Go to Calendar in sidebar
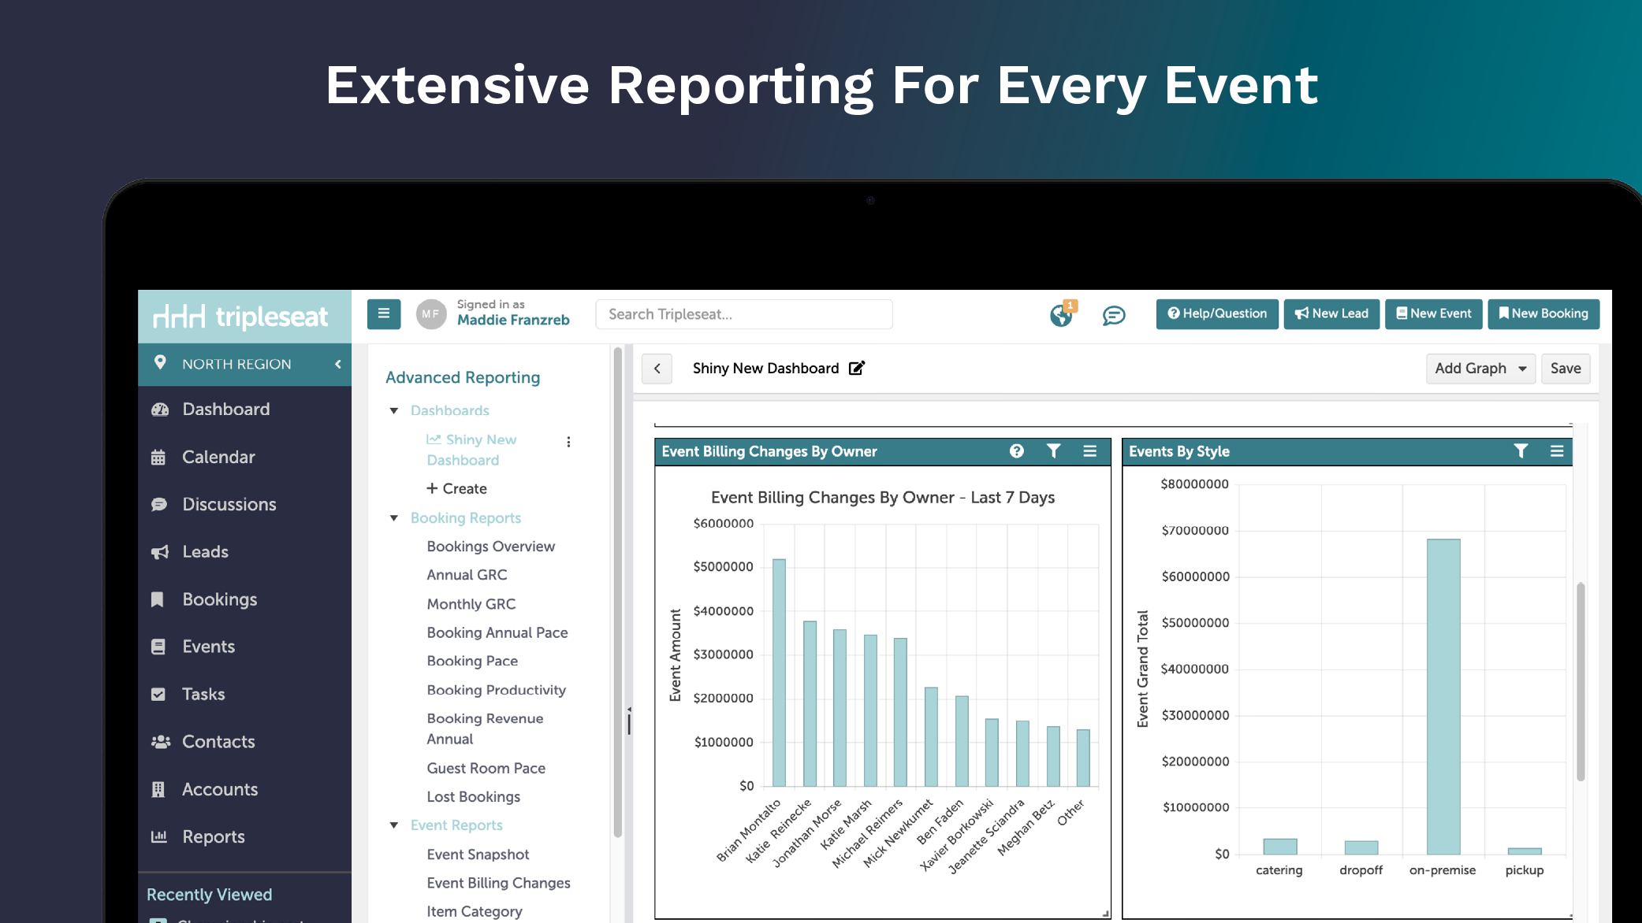This screenshot has height=923, width=1642. click(x=218, y=457)
